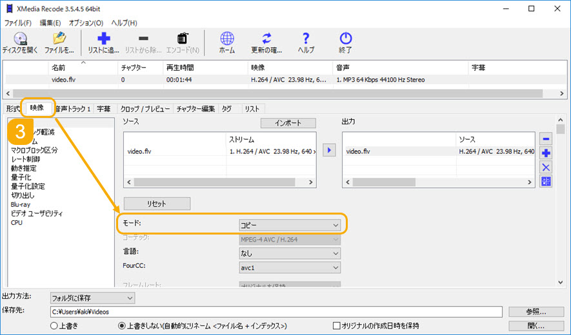Switch to the クロップ / プレビュー tab
The width and height of the screenshot is (571, 335).
145,109
